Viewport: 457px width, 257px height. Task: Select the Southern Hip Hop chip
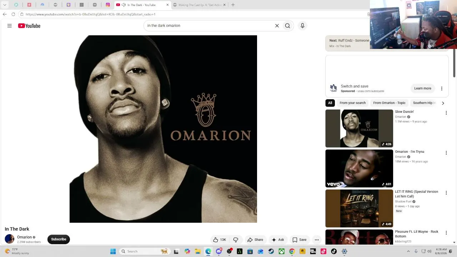[424, 103]
